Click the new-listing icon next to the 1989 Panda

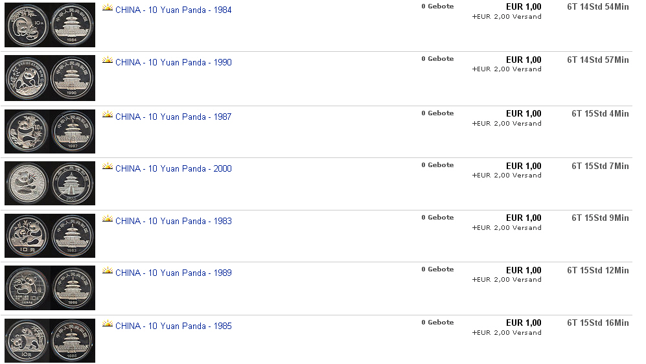[108, 271]
